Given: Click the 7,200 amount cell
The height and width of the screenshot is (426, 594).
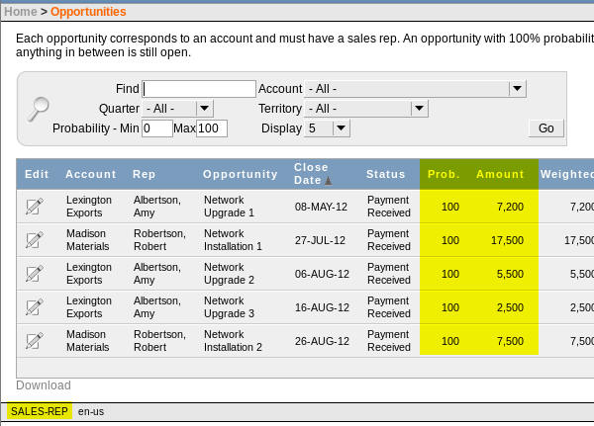Looking at the screenshot, I should pyautogui.click(x=510, y=207).
